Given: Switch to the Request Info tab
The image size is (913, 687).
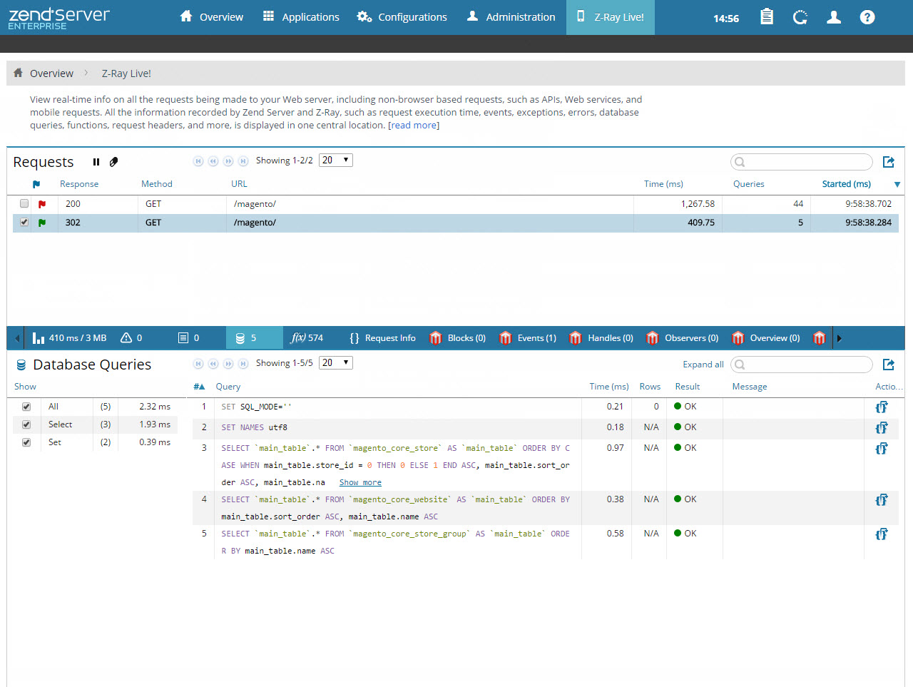Looking at the screenshot, I should click(x=382, y=338).
